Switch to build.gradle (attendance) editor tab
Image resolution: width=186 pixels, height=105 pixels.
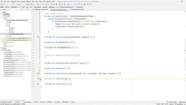[x=41, y=9]
